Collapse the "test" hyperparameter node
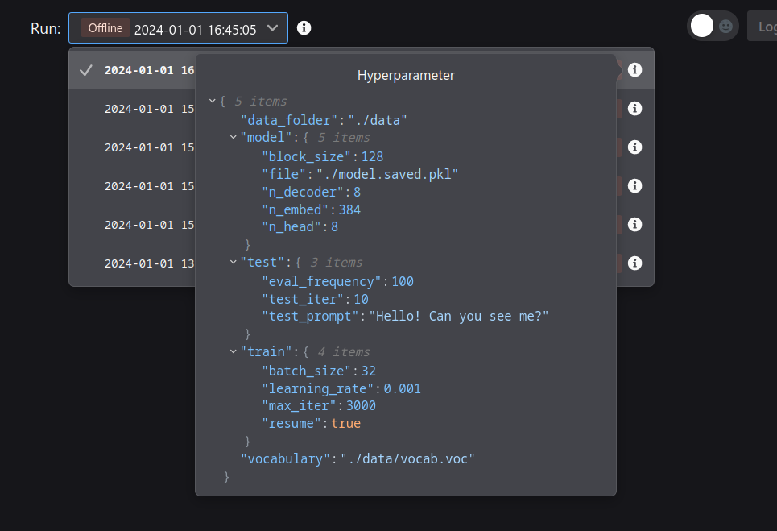Screen dimensions: 777x531 pos(234,263)
